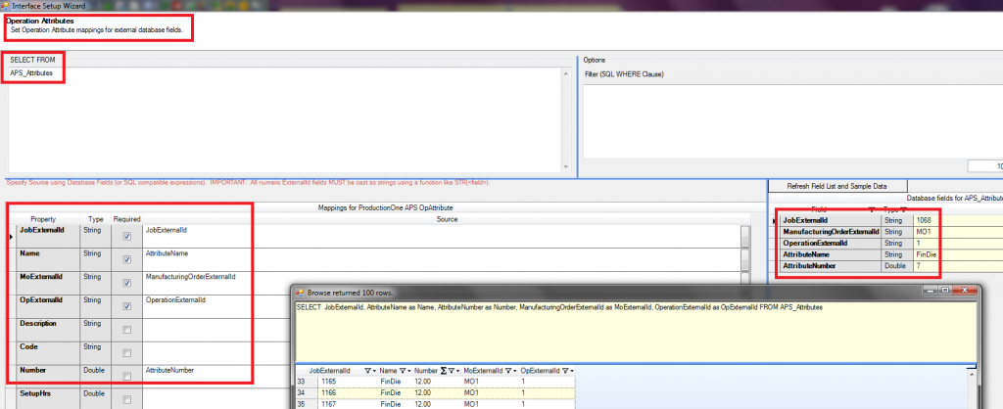The height and width of the screenshot is (409, 1003).
Task: Click the sigma summary icon on Number column
Action: coord(444,371)
